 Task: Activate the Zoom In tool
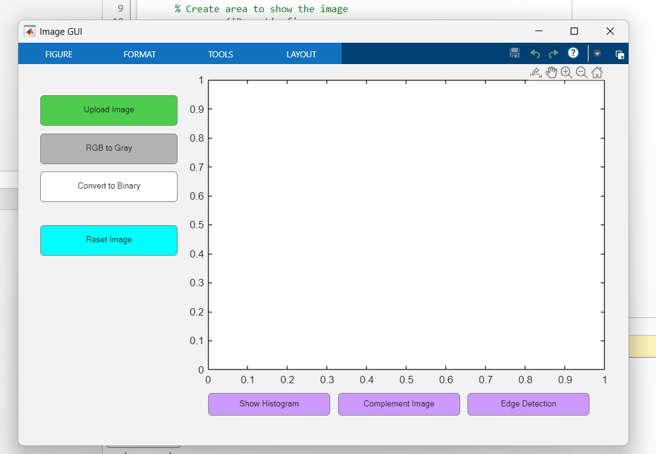(566, 72)
